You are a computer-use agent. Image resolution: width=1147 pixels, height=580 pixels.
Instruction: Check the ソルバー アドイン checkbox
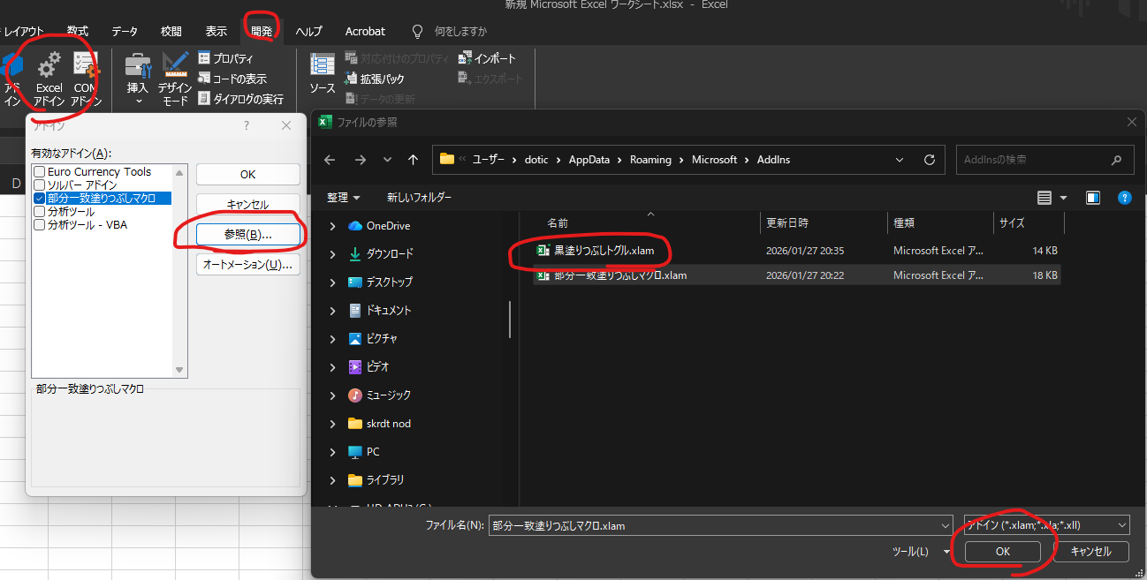pos(39,185)
